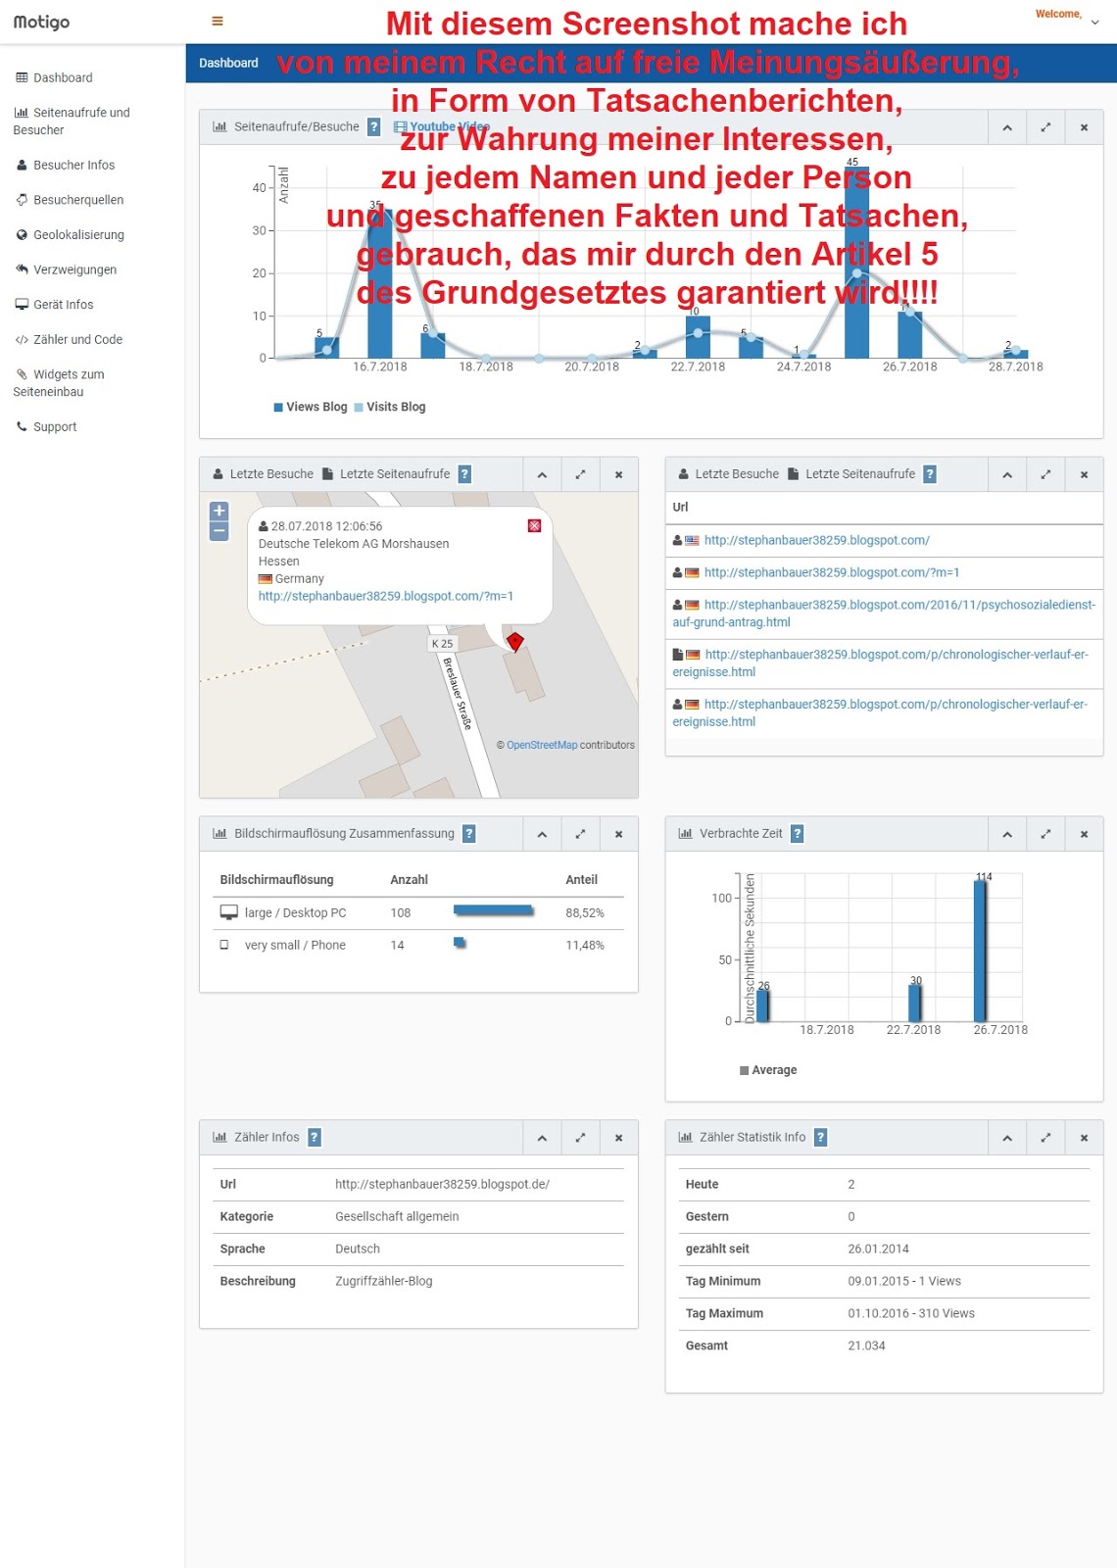Expand Bildschirmauflösung panel to fullscreen
The height and width of the screenshot is (1568, 1117).
[x=580, y=834]
